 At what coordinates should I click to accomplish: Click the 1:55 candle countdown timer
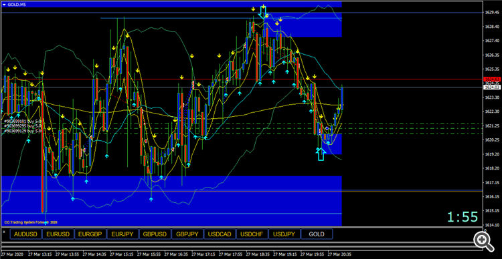pyautogui.click(x=463, y=217)
